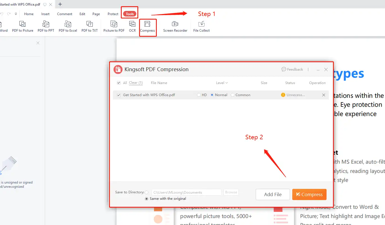The height and width of the screenshot is (225, 385).
Task: Open the Edit tab
Action: (82, 14)
